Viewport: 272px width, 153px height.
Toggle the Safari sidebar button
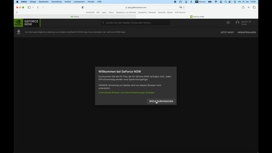coord(29,8)
